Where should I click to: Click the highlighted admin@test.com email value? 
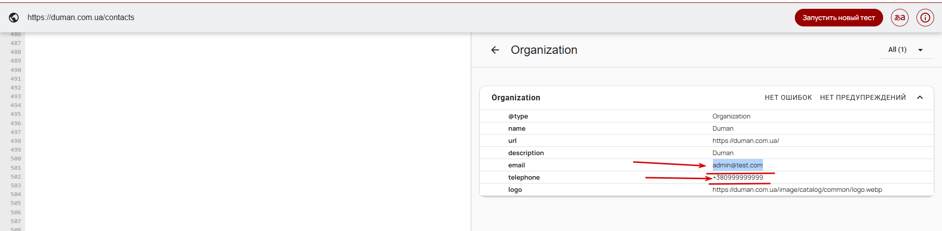(737, 165)
